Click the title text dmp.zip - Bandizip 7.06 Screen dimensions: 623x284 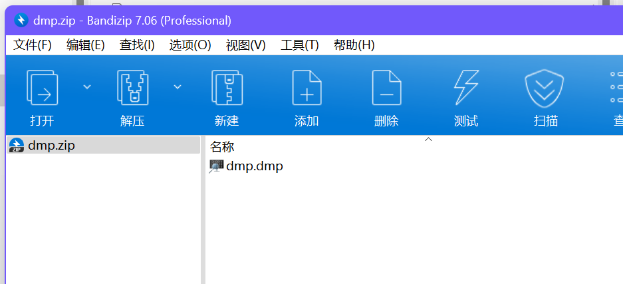tap(95, 20)
